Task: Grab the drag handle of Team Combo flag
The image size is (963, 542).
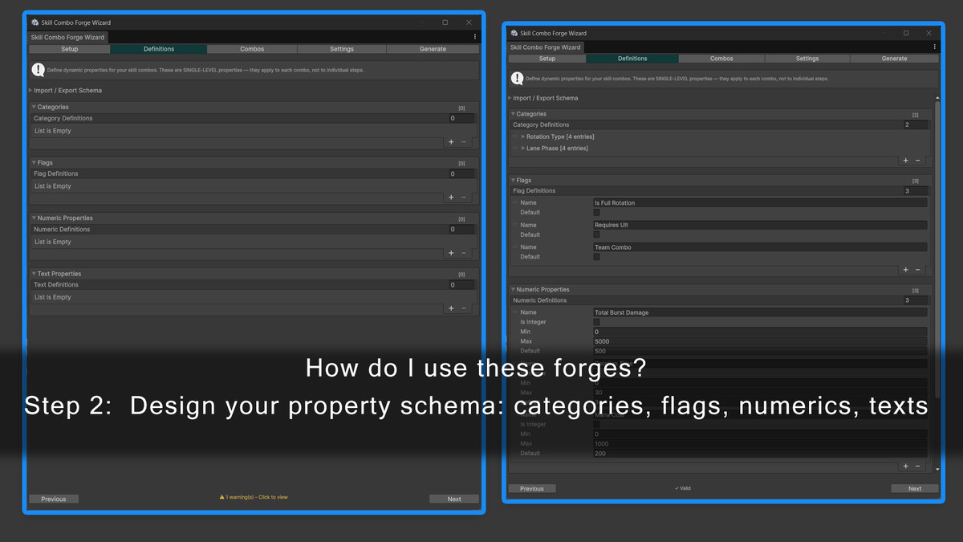Action: (x=514, y=247)
